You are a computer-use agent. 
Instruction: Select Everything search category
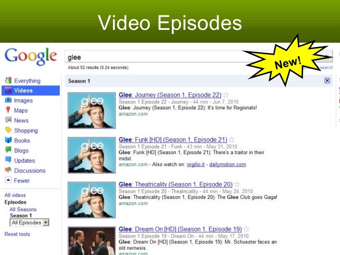[x=27, y=81]
